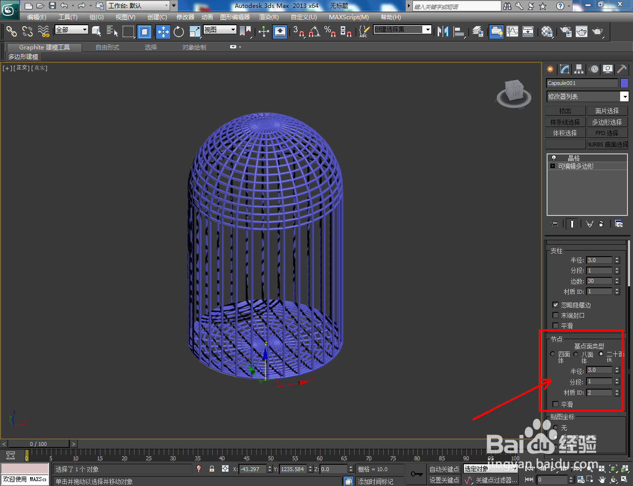Click the Unlink Selection tool
The image size is (633, 486).
[27, 32]
